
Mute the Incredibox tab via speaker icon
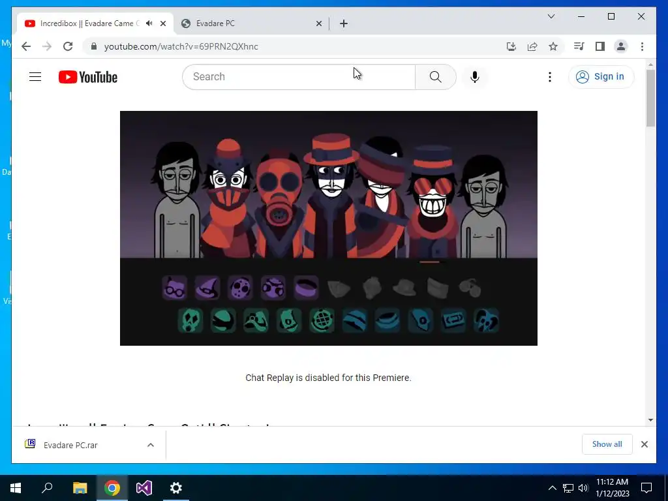(149, 23)
